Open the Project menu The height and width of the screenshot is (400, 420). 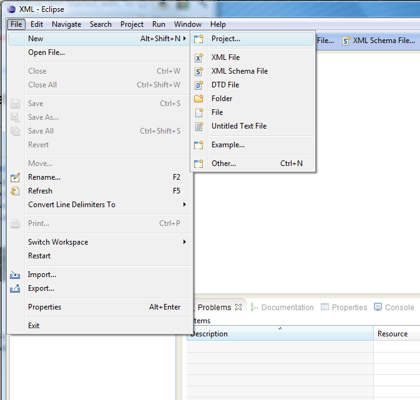pyautogui.click(x=132, y=24)
